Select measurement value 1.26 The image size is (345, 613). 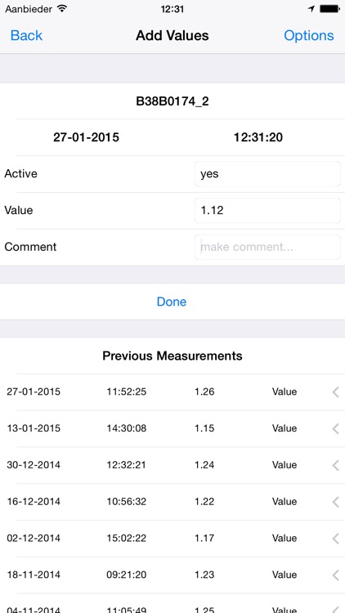[204, 392]
